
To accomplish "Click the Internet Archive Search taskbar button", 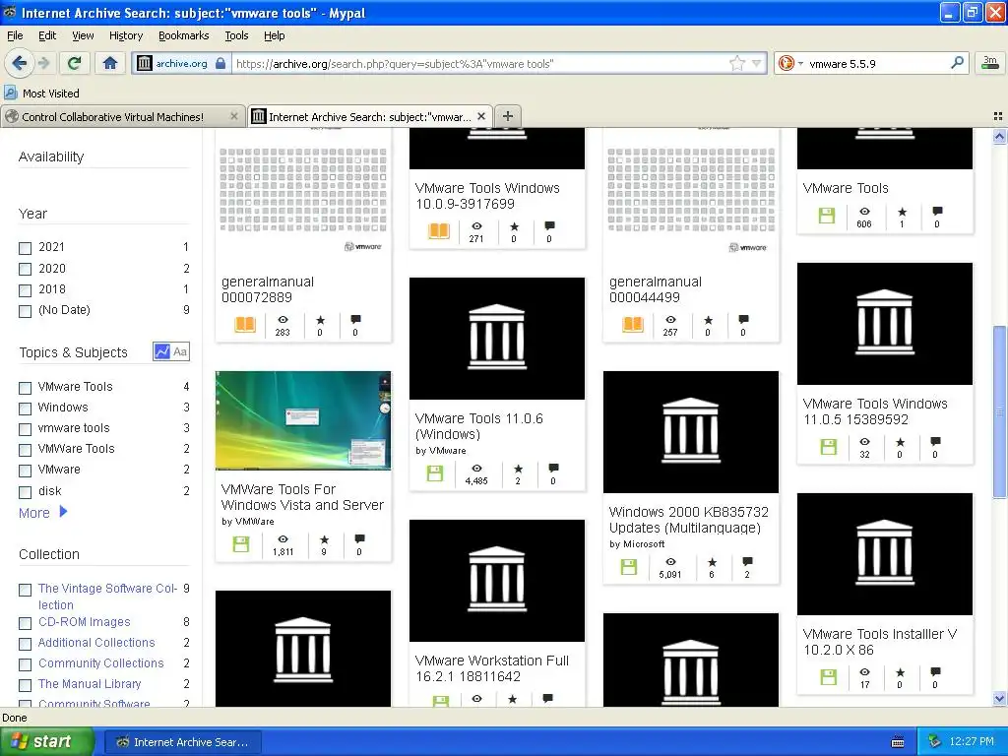I will pos(182,742).
